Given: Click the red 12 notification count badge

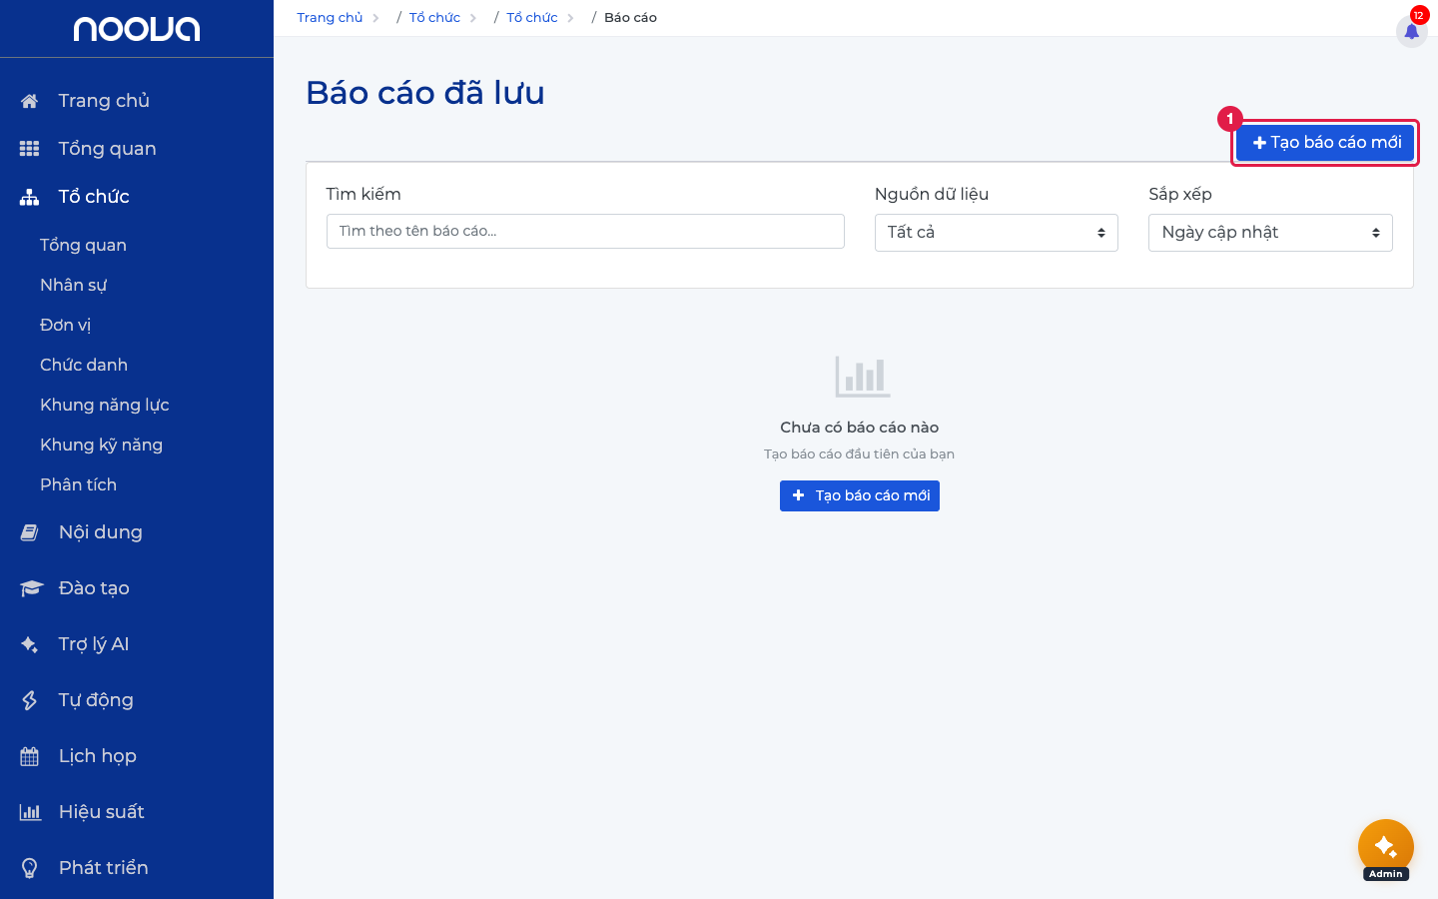Looking at the screenshot, I should click(1419, 15).
